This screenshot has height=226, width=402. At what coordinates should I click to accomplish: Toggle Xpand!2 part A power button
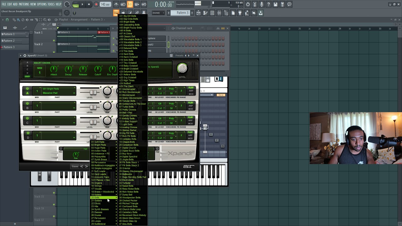(27, 89)
